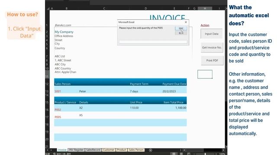The height and width of the screenshot is (155, 277).
Task: Click the 'Action' heading
Action: point(205,25)
